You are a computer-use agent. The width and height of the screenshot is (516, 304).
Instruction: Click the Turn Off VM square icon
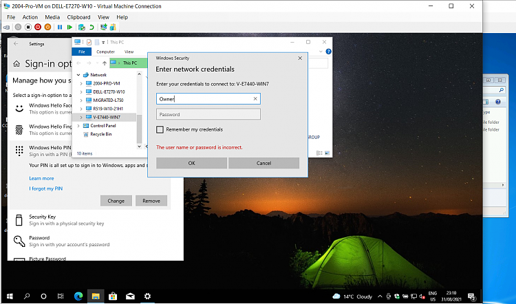click(28, 28)
